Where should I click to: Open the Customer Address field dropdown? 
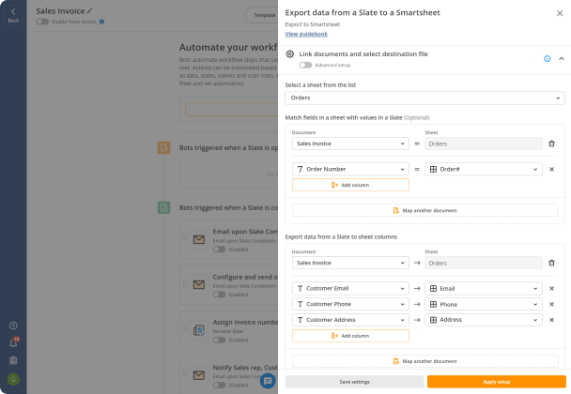tap(350, 320)
